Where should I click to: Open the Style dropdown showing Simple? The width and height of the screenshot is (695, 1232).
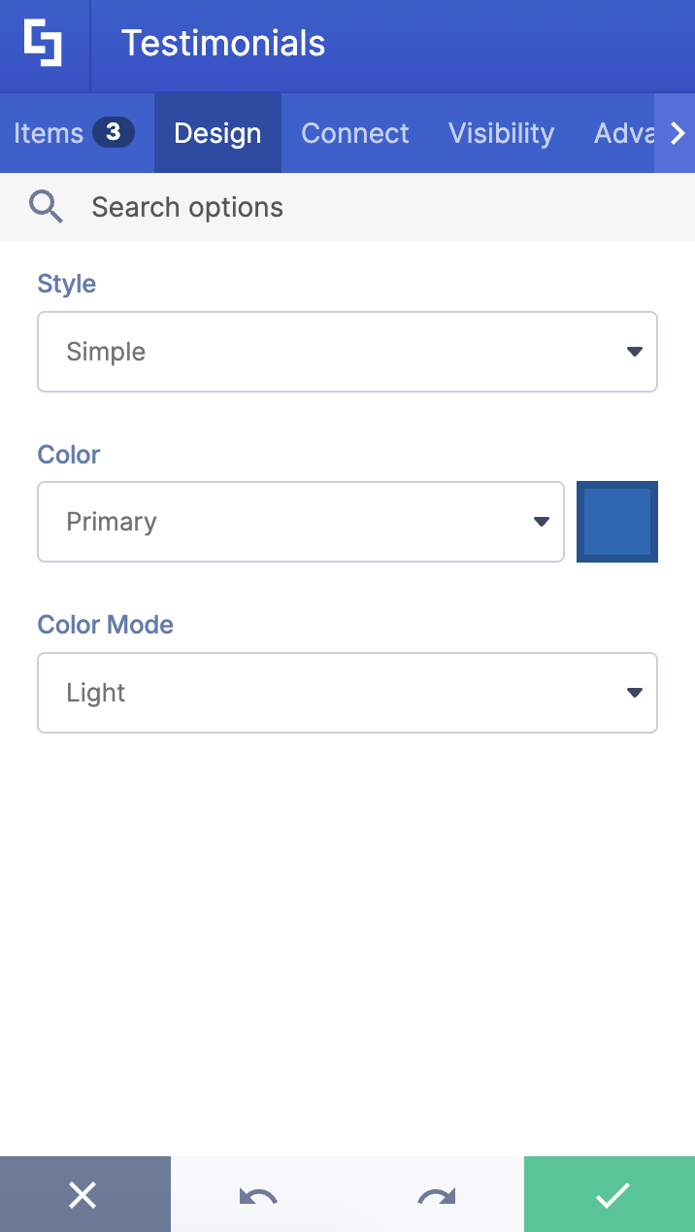(347, 351)
